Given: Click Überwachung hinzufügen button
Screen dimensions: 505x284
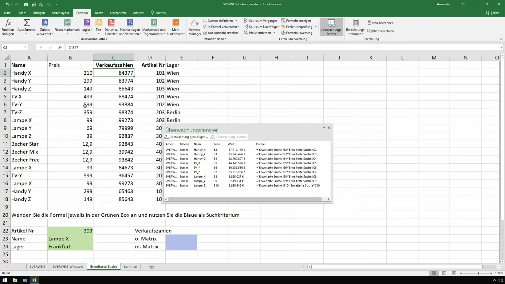Looking at the screenshot, I should pyautogui.click(x=186, y=137).
